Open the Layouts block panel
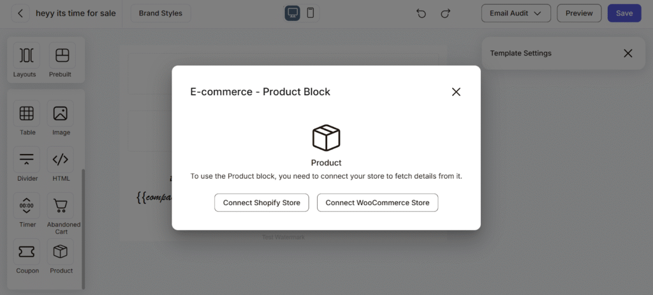 (26, 55)
